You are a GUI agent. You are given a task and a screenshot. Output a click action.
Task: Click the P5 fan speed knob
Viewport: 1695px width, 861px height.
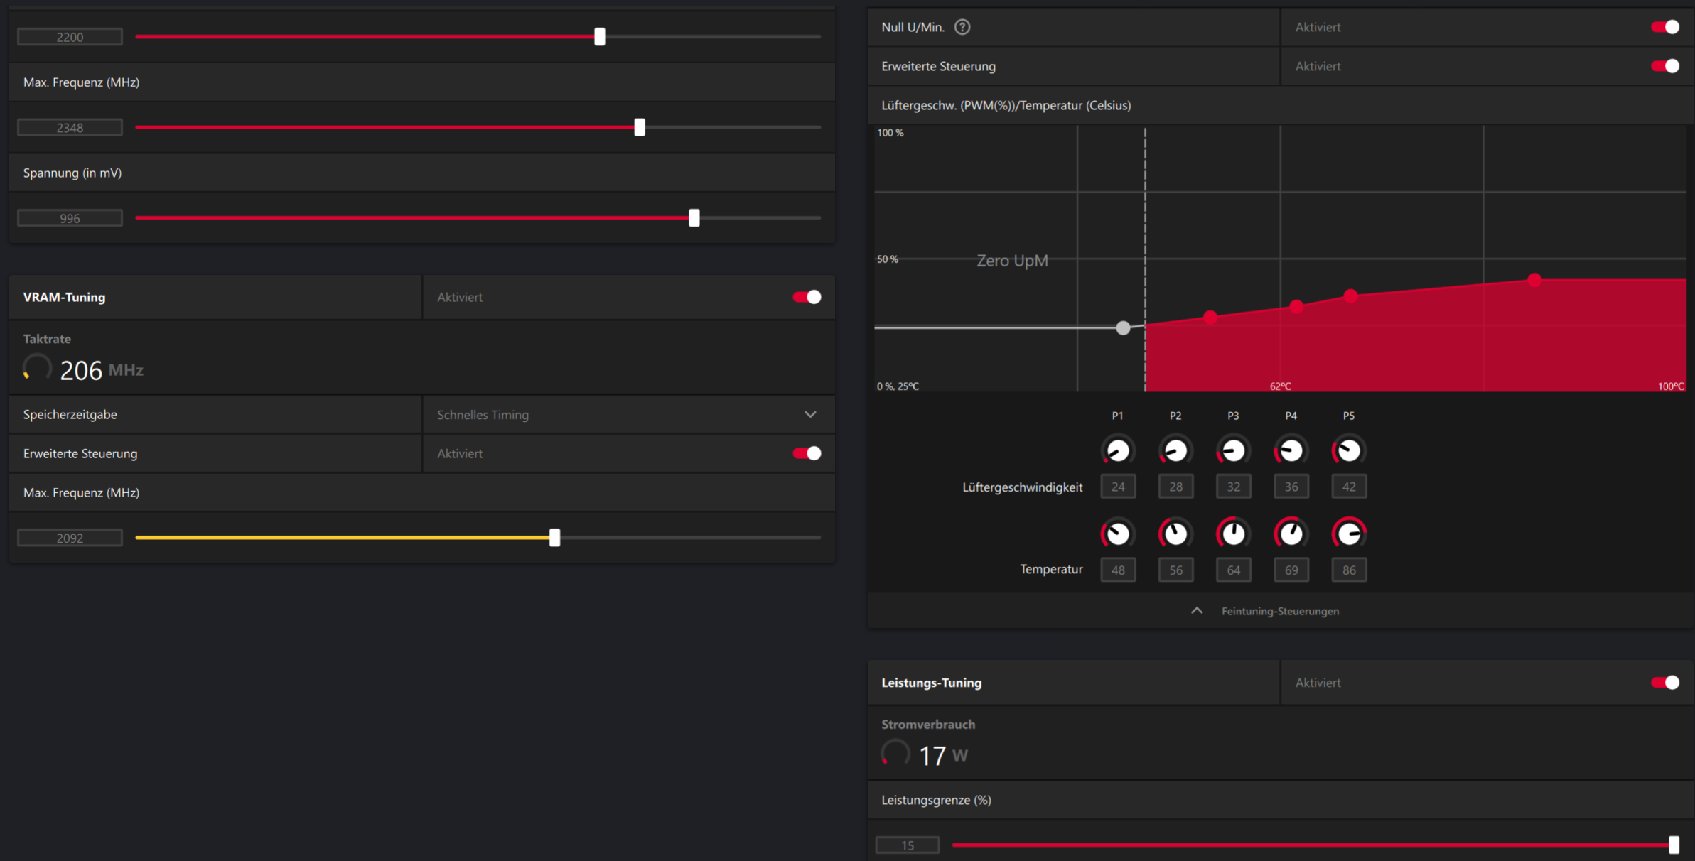(1348, 450)
